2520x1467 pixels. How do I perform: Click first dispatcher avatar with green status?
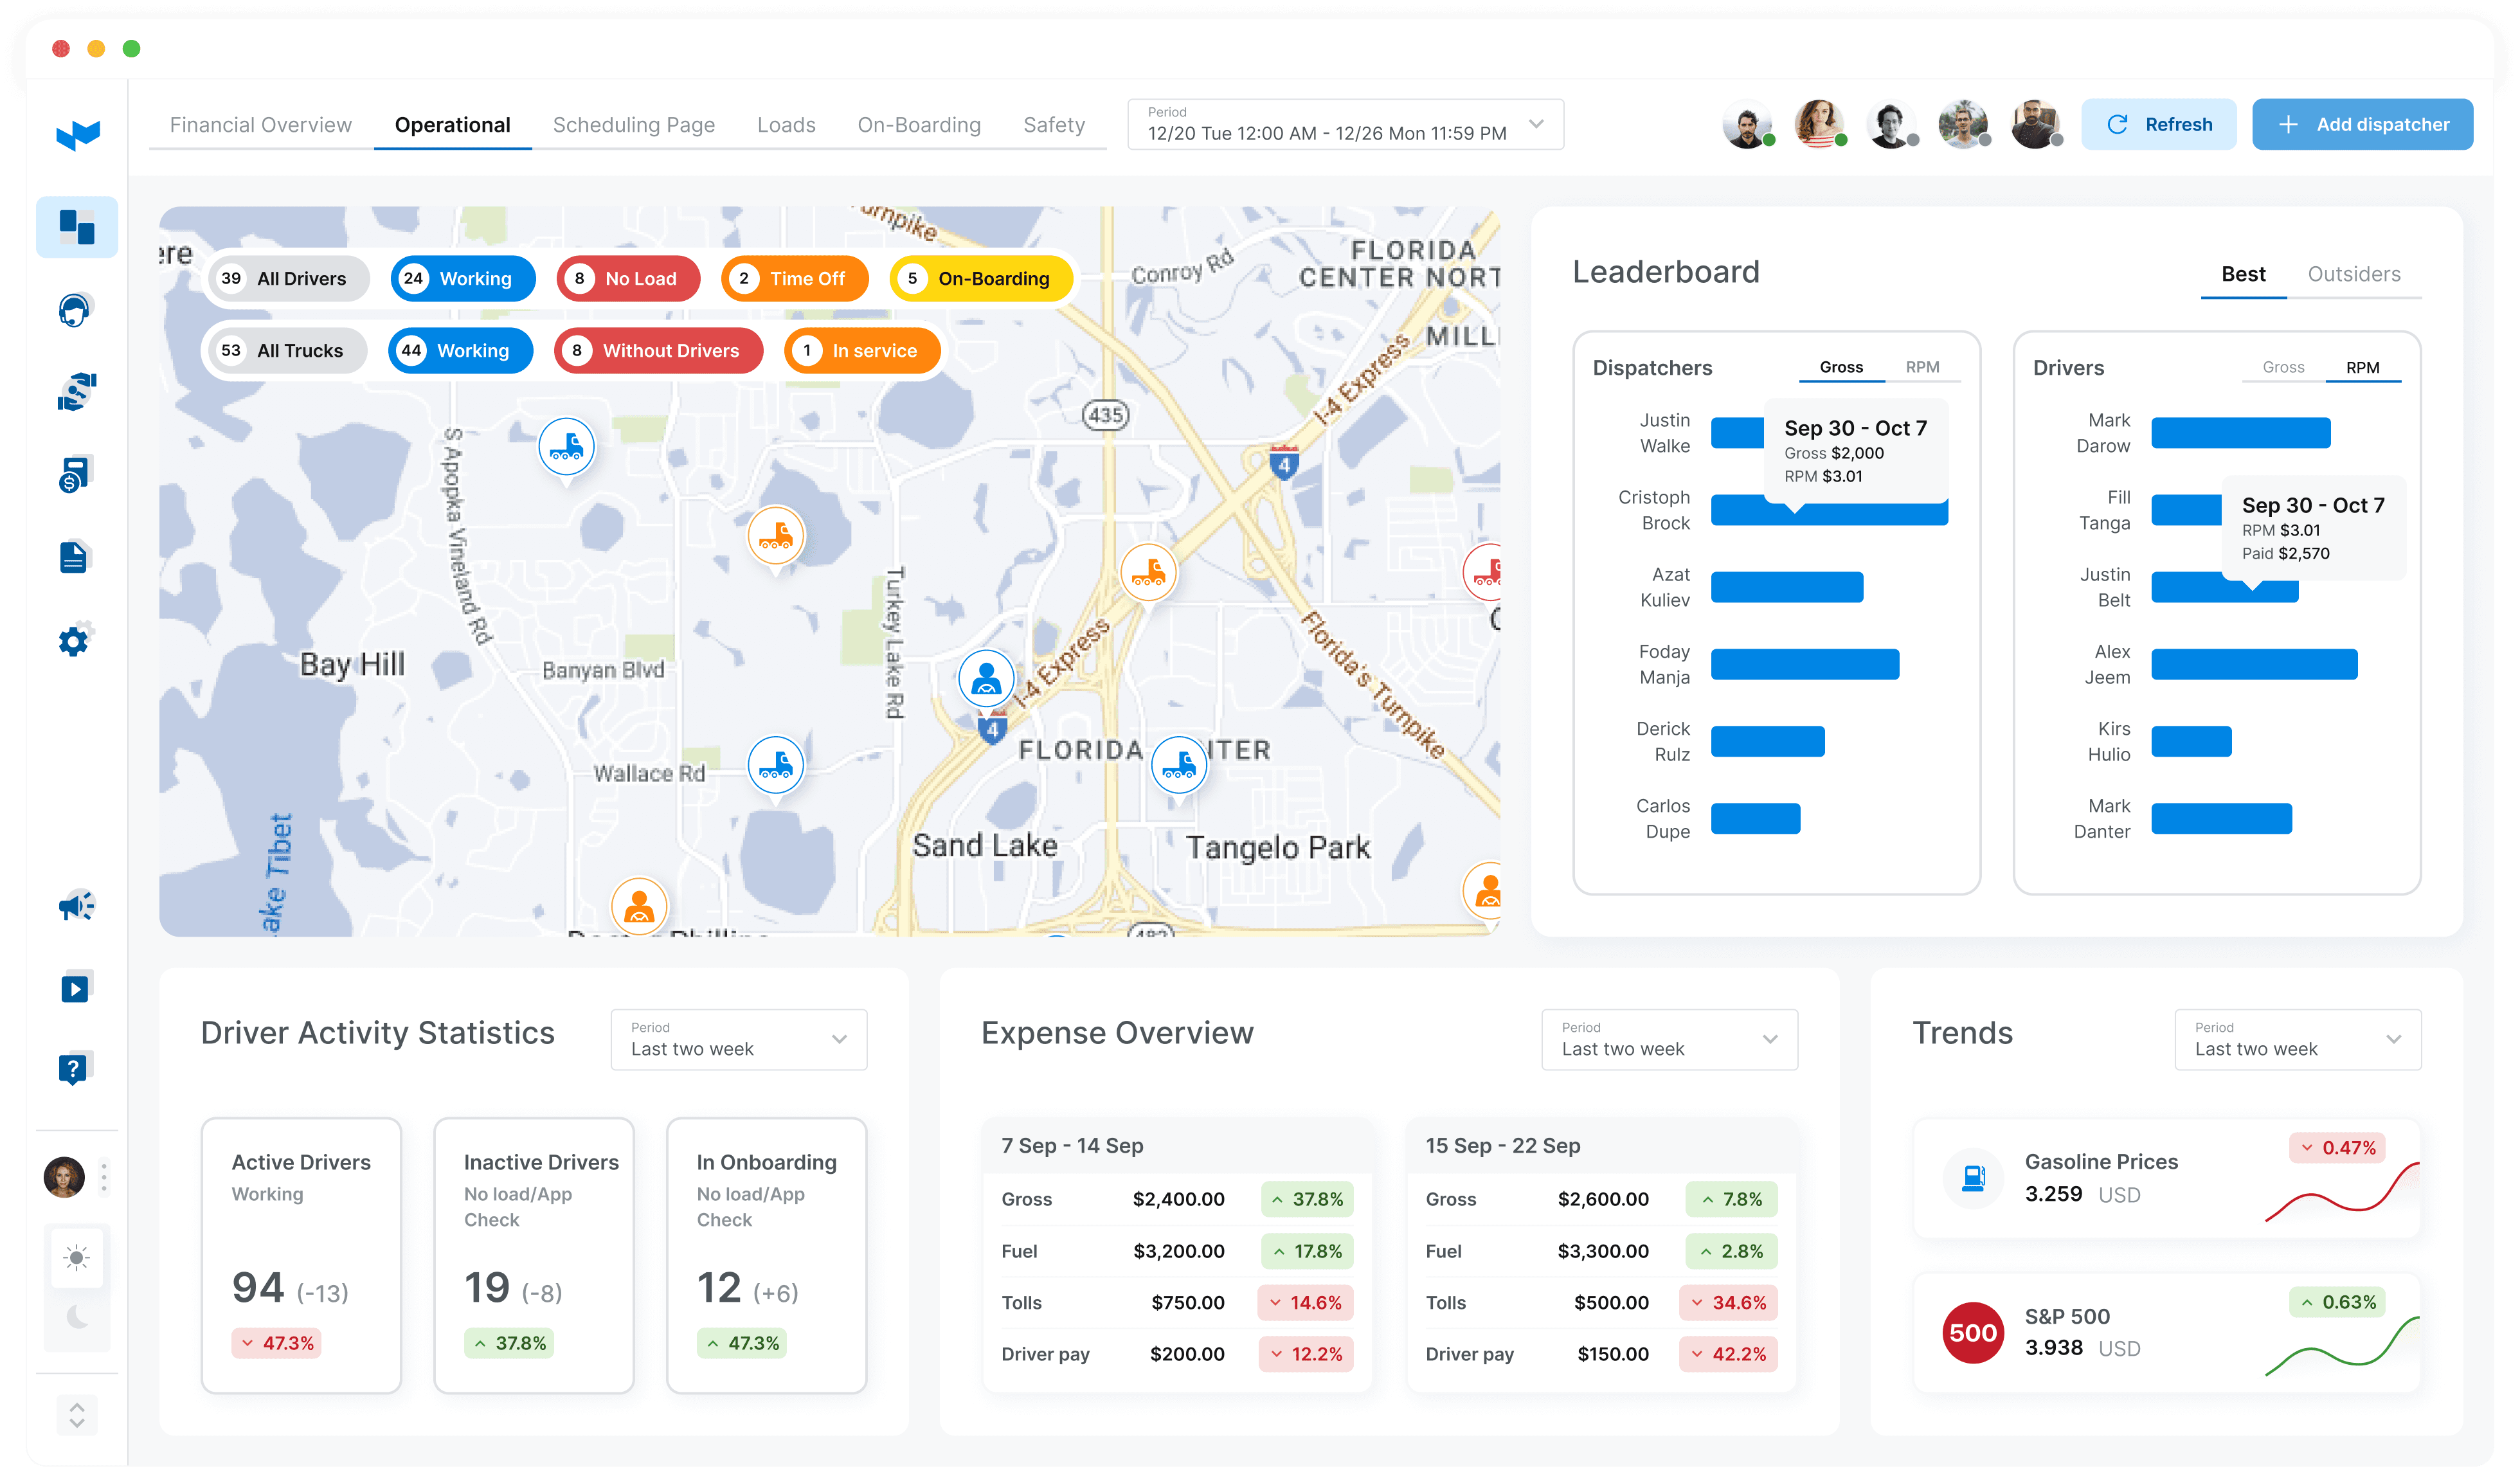pos(1747,125)
